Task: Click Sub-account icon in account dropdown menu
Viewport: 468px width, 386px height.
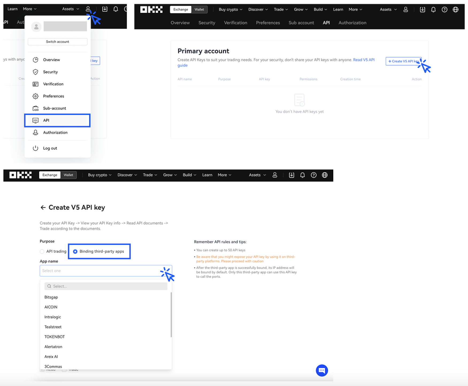Action: (36, 108)
